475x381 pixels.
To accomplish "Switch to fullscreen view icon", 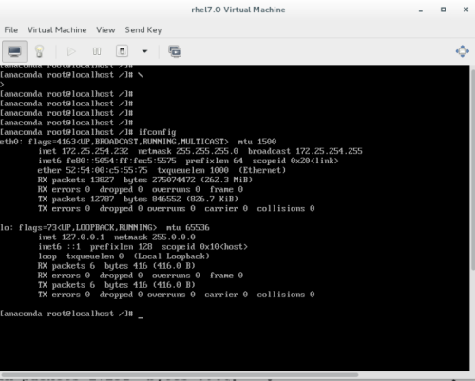I will pos(462,51).
